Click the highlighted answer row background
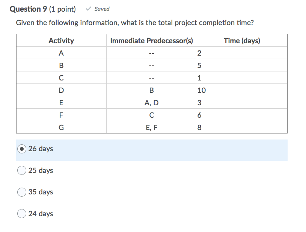This screenshot has height=232, width=306. [150, 149]
